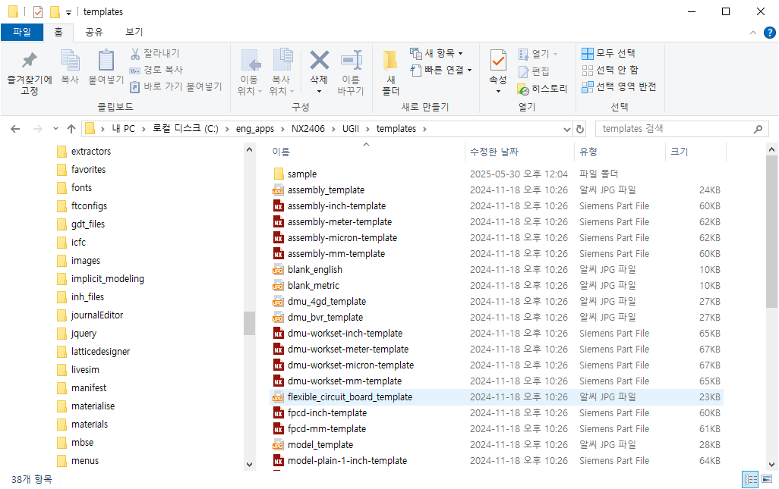Create a new folder with 새 폴더
Screen dimensions: 779x489
[390, 73]
